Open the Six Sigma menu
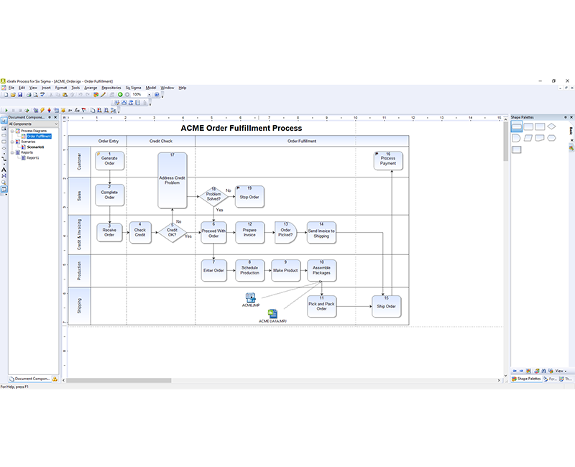This screenshot has height=467, width=575. pos(134,88)
